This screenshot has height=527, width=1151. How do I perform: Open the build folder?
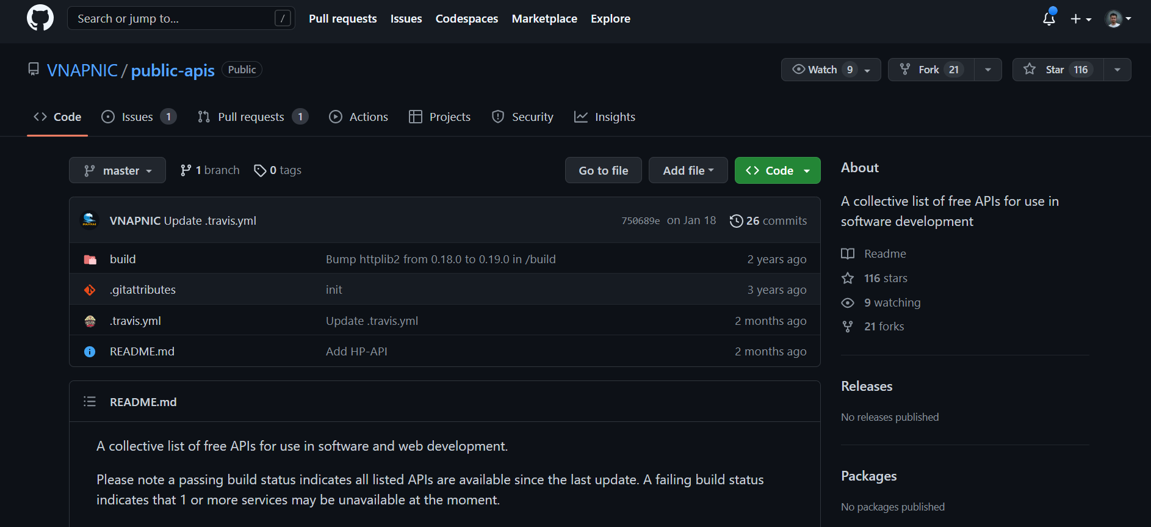click(123, 259)
